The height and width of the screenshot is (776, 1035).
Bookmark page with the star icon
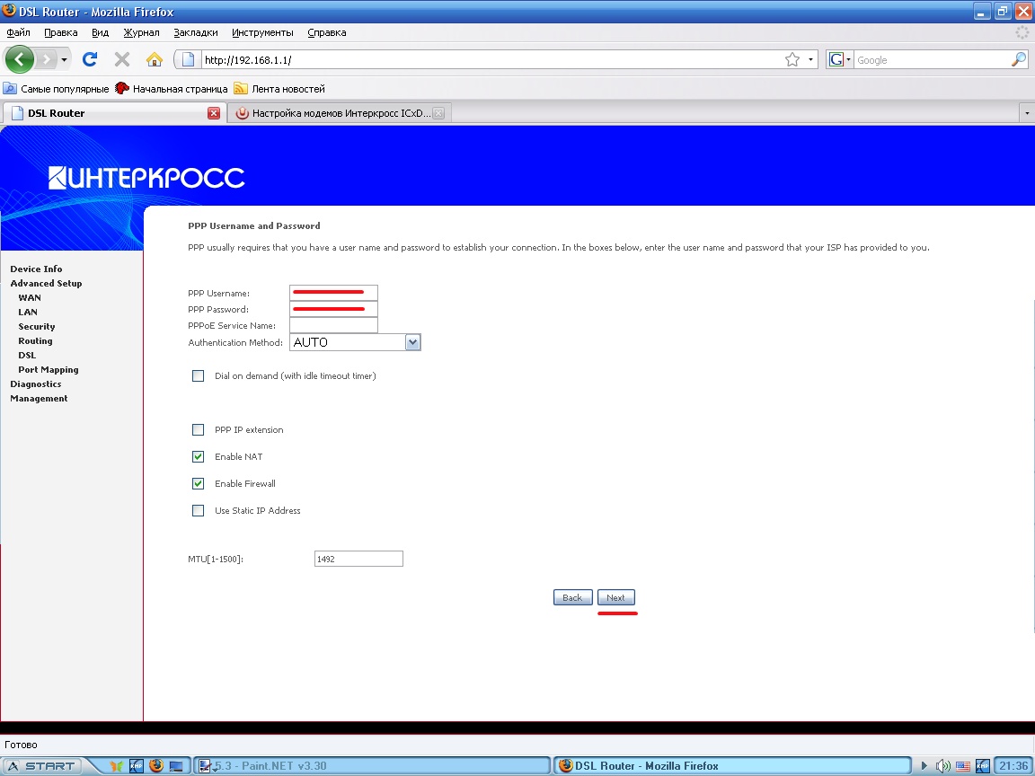click(x=792, y=60)
